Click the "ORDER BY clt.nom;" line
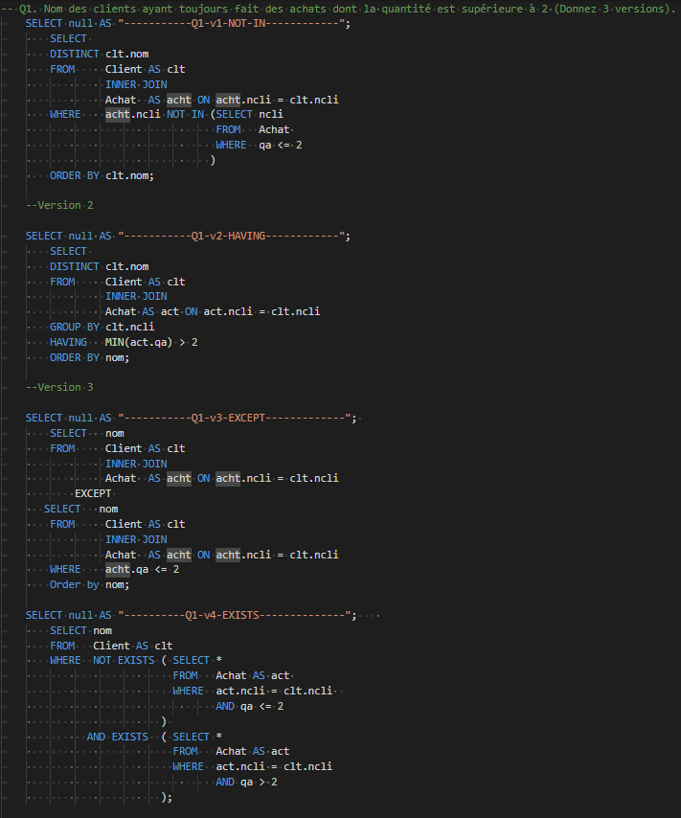The height and width of the screenshot is (818, 681). tap(102, 175)
